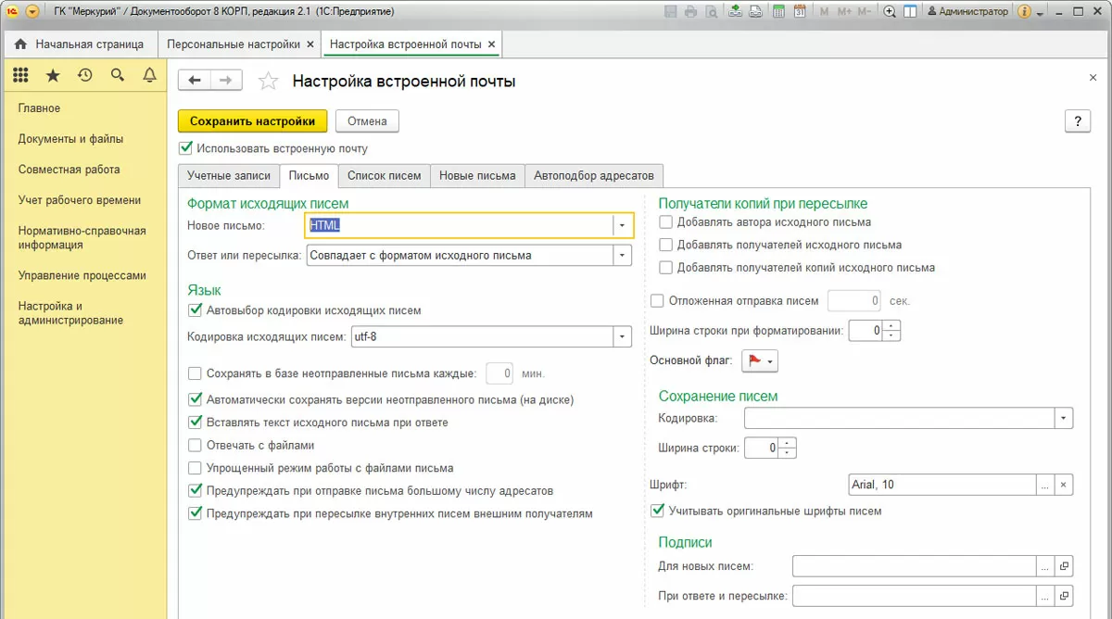Open the History clock icon
1112x619 pixels.
point(85,75)
